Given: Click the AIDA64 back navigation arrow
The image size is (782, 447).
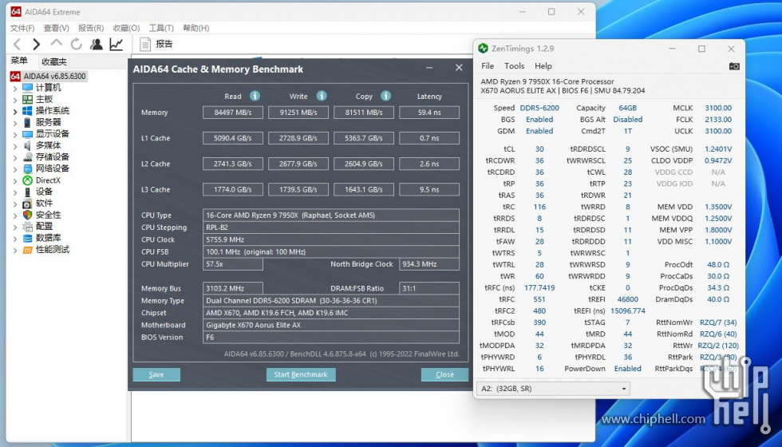Looking at the screenshot, I should click(x=17, y=45).
